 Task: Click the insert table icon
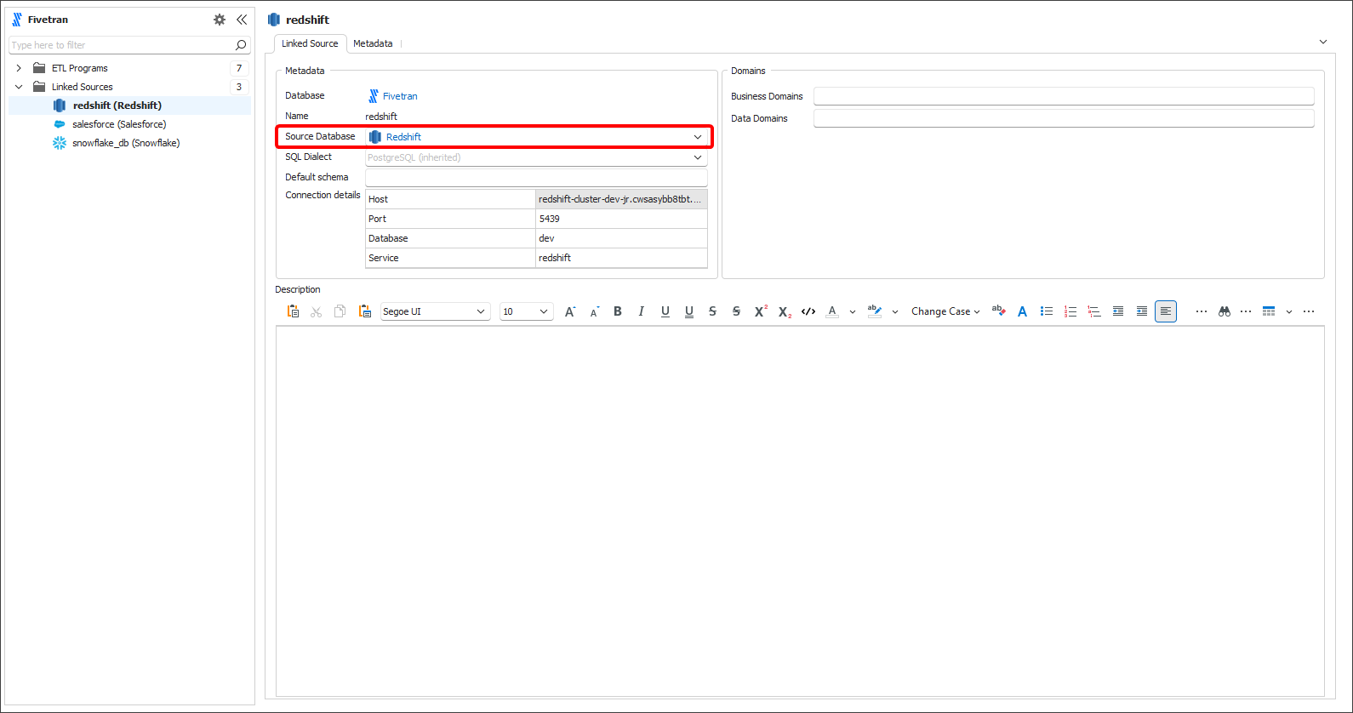[1269, 311]
